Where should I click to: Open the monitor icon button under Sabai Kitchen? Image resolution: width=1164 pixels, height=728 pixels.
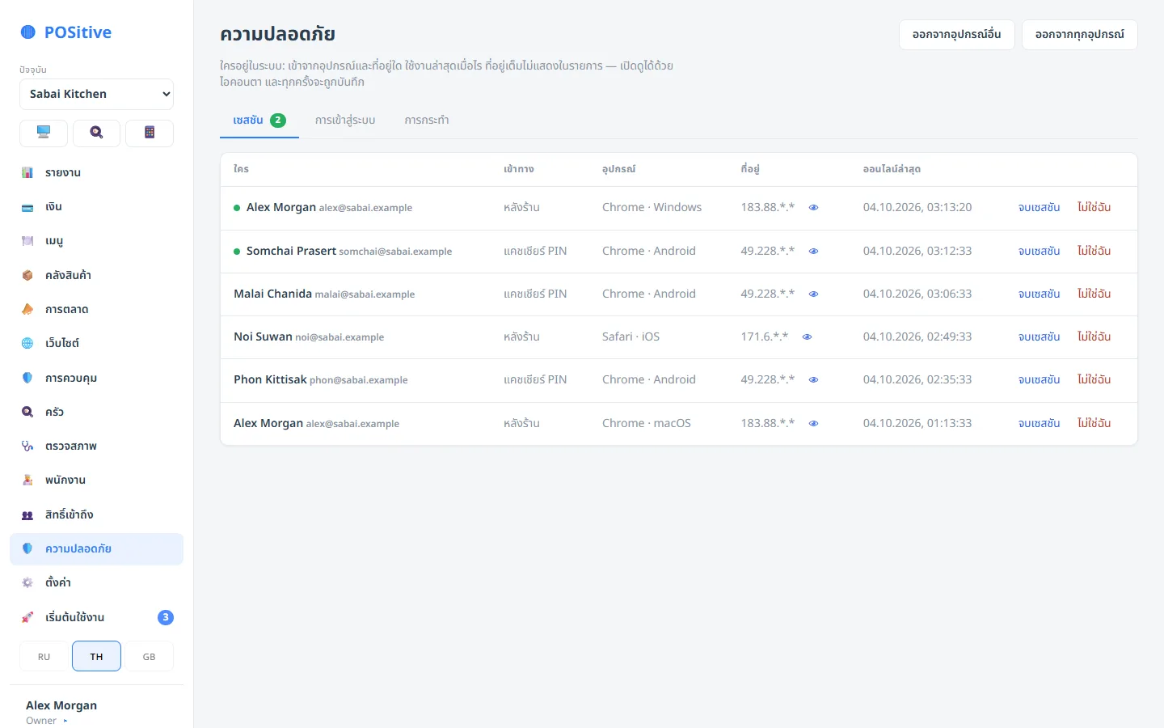click(44, 133)
